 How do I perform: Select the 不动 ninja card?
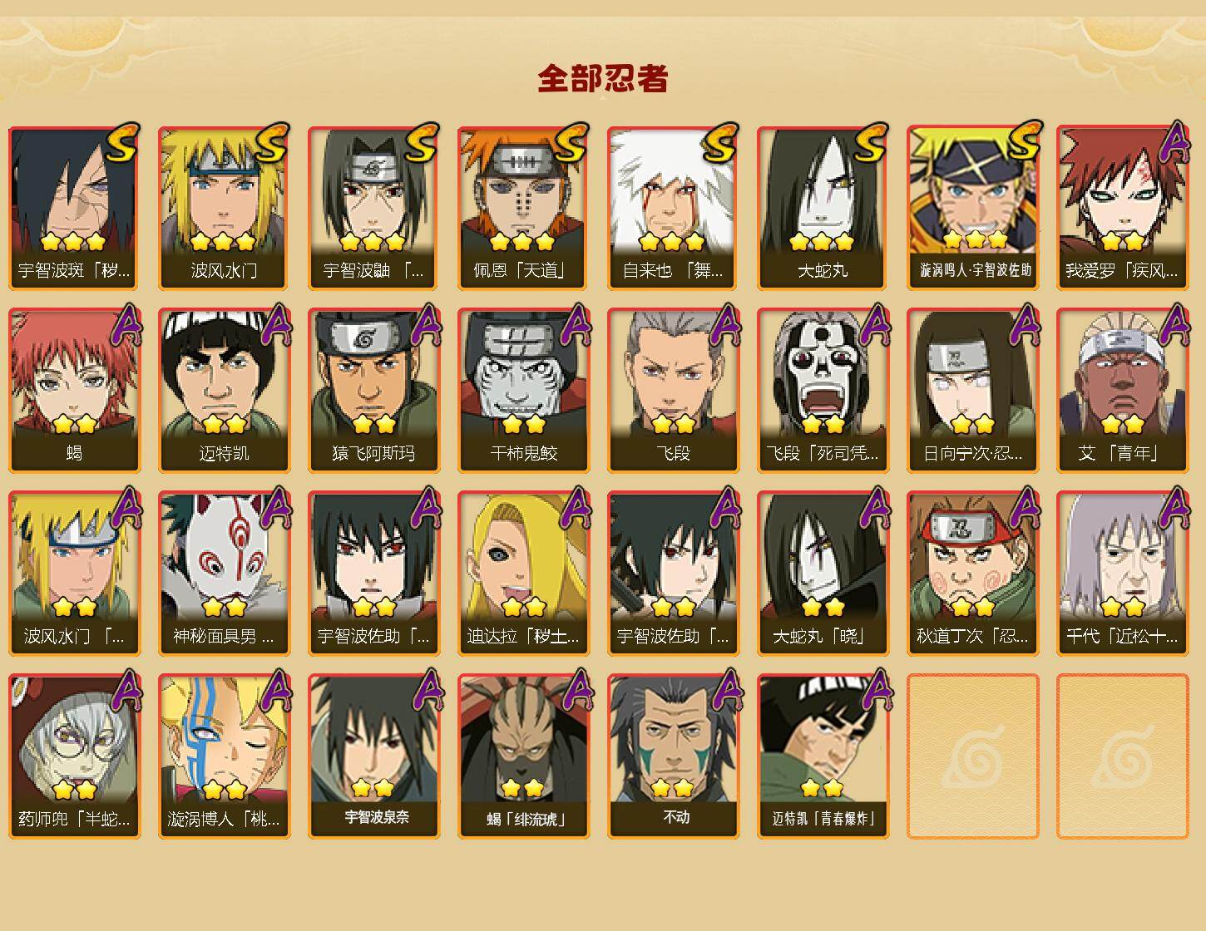point(673,756)
